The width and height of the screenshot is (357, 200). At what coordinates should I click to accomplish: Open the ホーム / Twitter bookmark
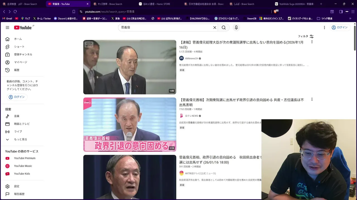click(42, 19)
